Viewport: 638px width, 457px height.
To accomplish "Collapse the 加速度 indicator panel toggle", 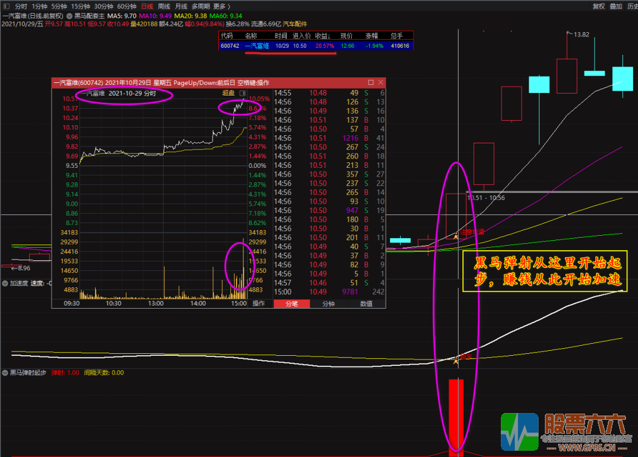I will (5, 284).
